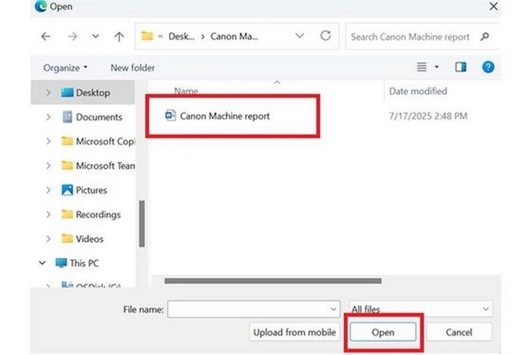Expand the Documents tree node
Viewport: 532px width, 355px height.
coord(49,117)
